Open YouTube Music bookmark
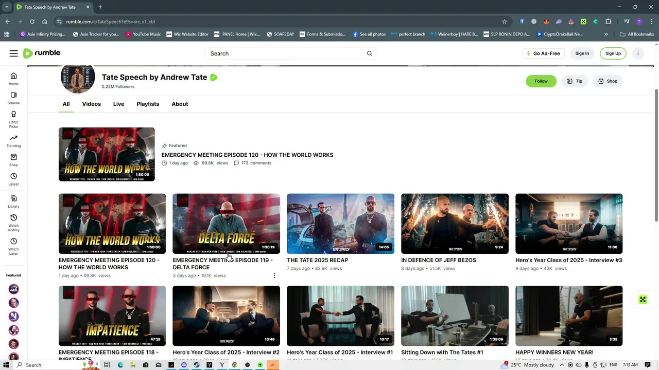This screenshot has width=659, height=370. pos(143,34)
